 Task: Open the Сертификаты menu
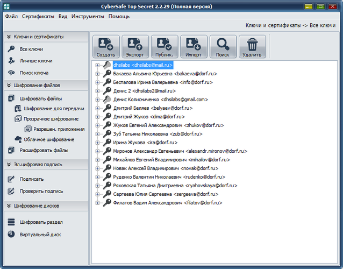[38, 17]
